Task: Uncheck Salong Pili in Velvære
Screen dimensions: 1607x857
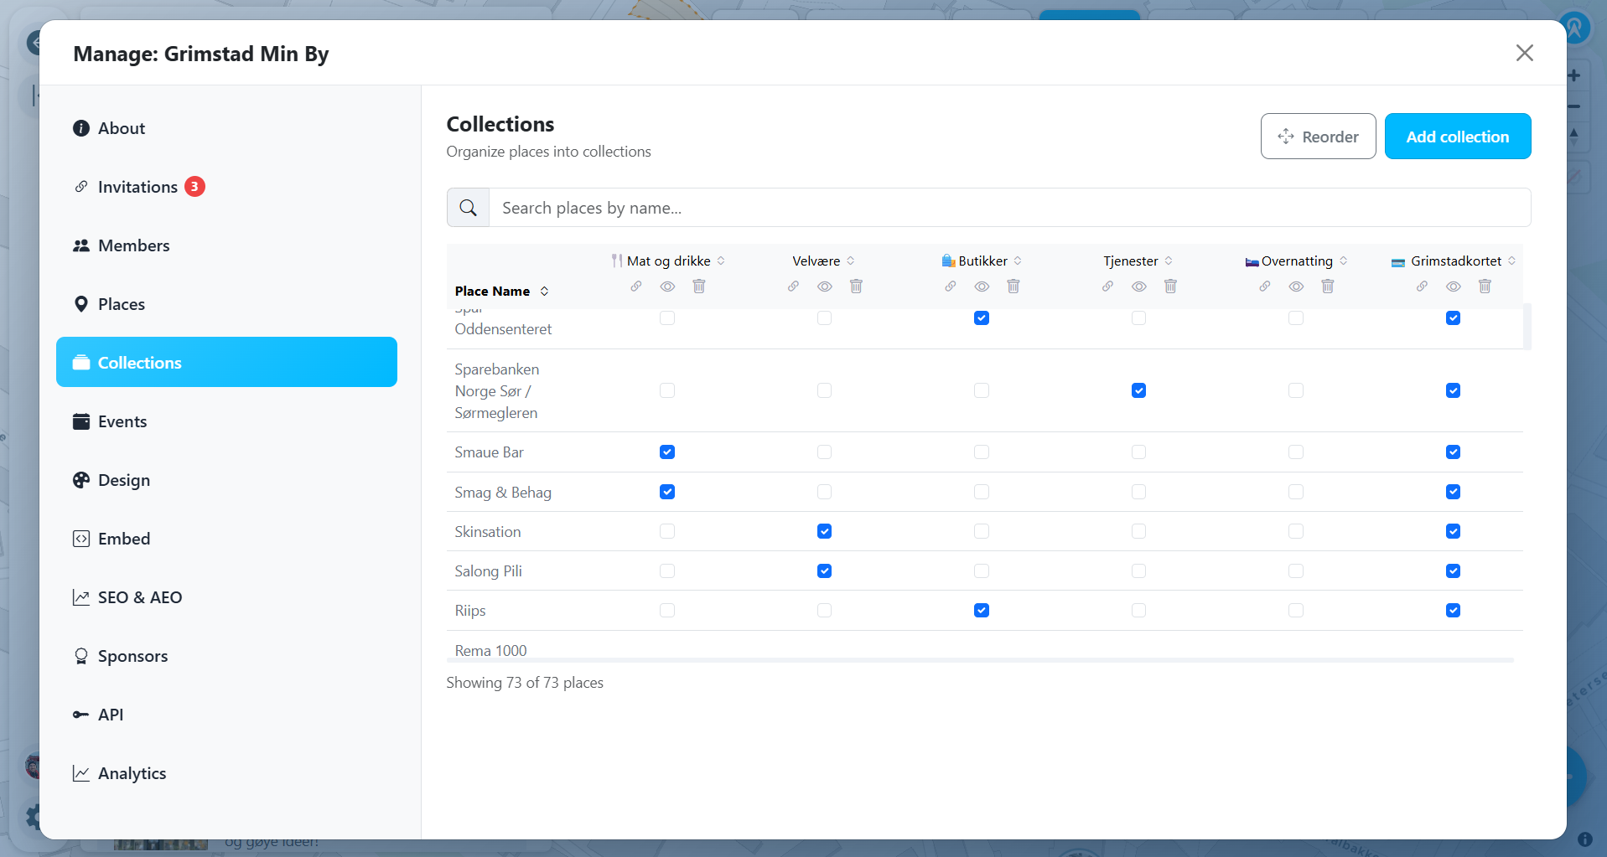Action: coord(825,570)
